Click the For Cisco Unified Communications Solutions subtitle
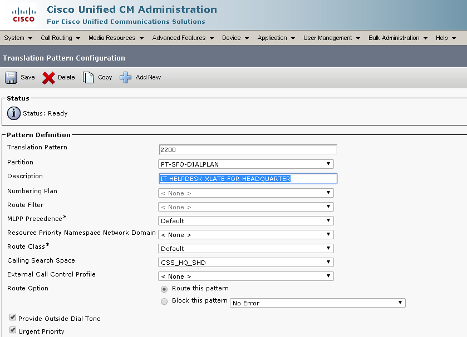This screenshot has width=467, height=337. coord(126,22)
